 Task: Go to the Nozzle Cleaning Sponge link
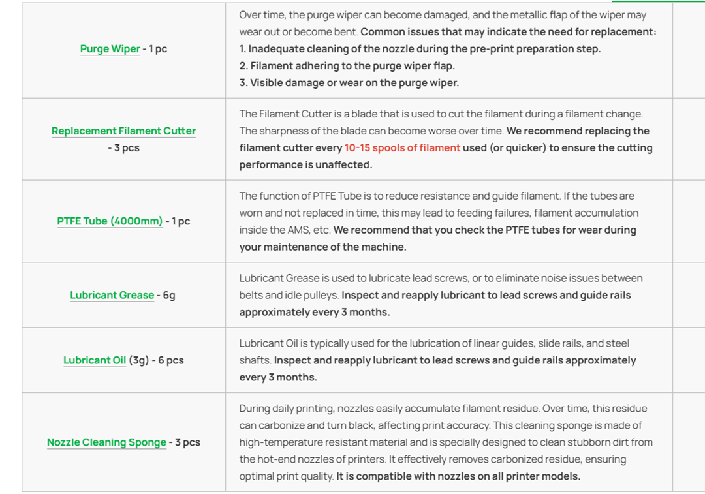(106, 442)
